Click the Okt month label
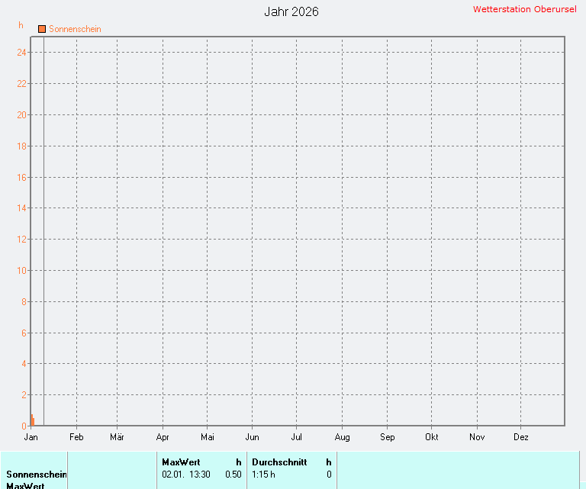The image size is (586, 489). pos(432,437)
